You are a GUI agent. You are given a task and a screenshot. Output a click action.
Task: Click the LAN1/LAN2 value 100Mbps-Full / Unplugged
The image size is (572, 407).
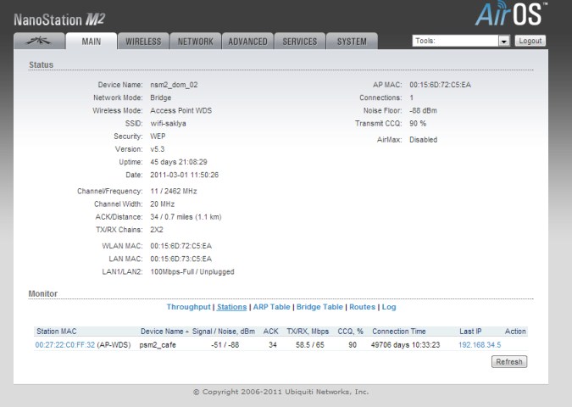[x=192, y=271]
